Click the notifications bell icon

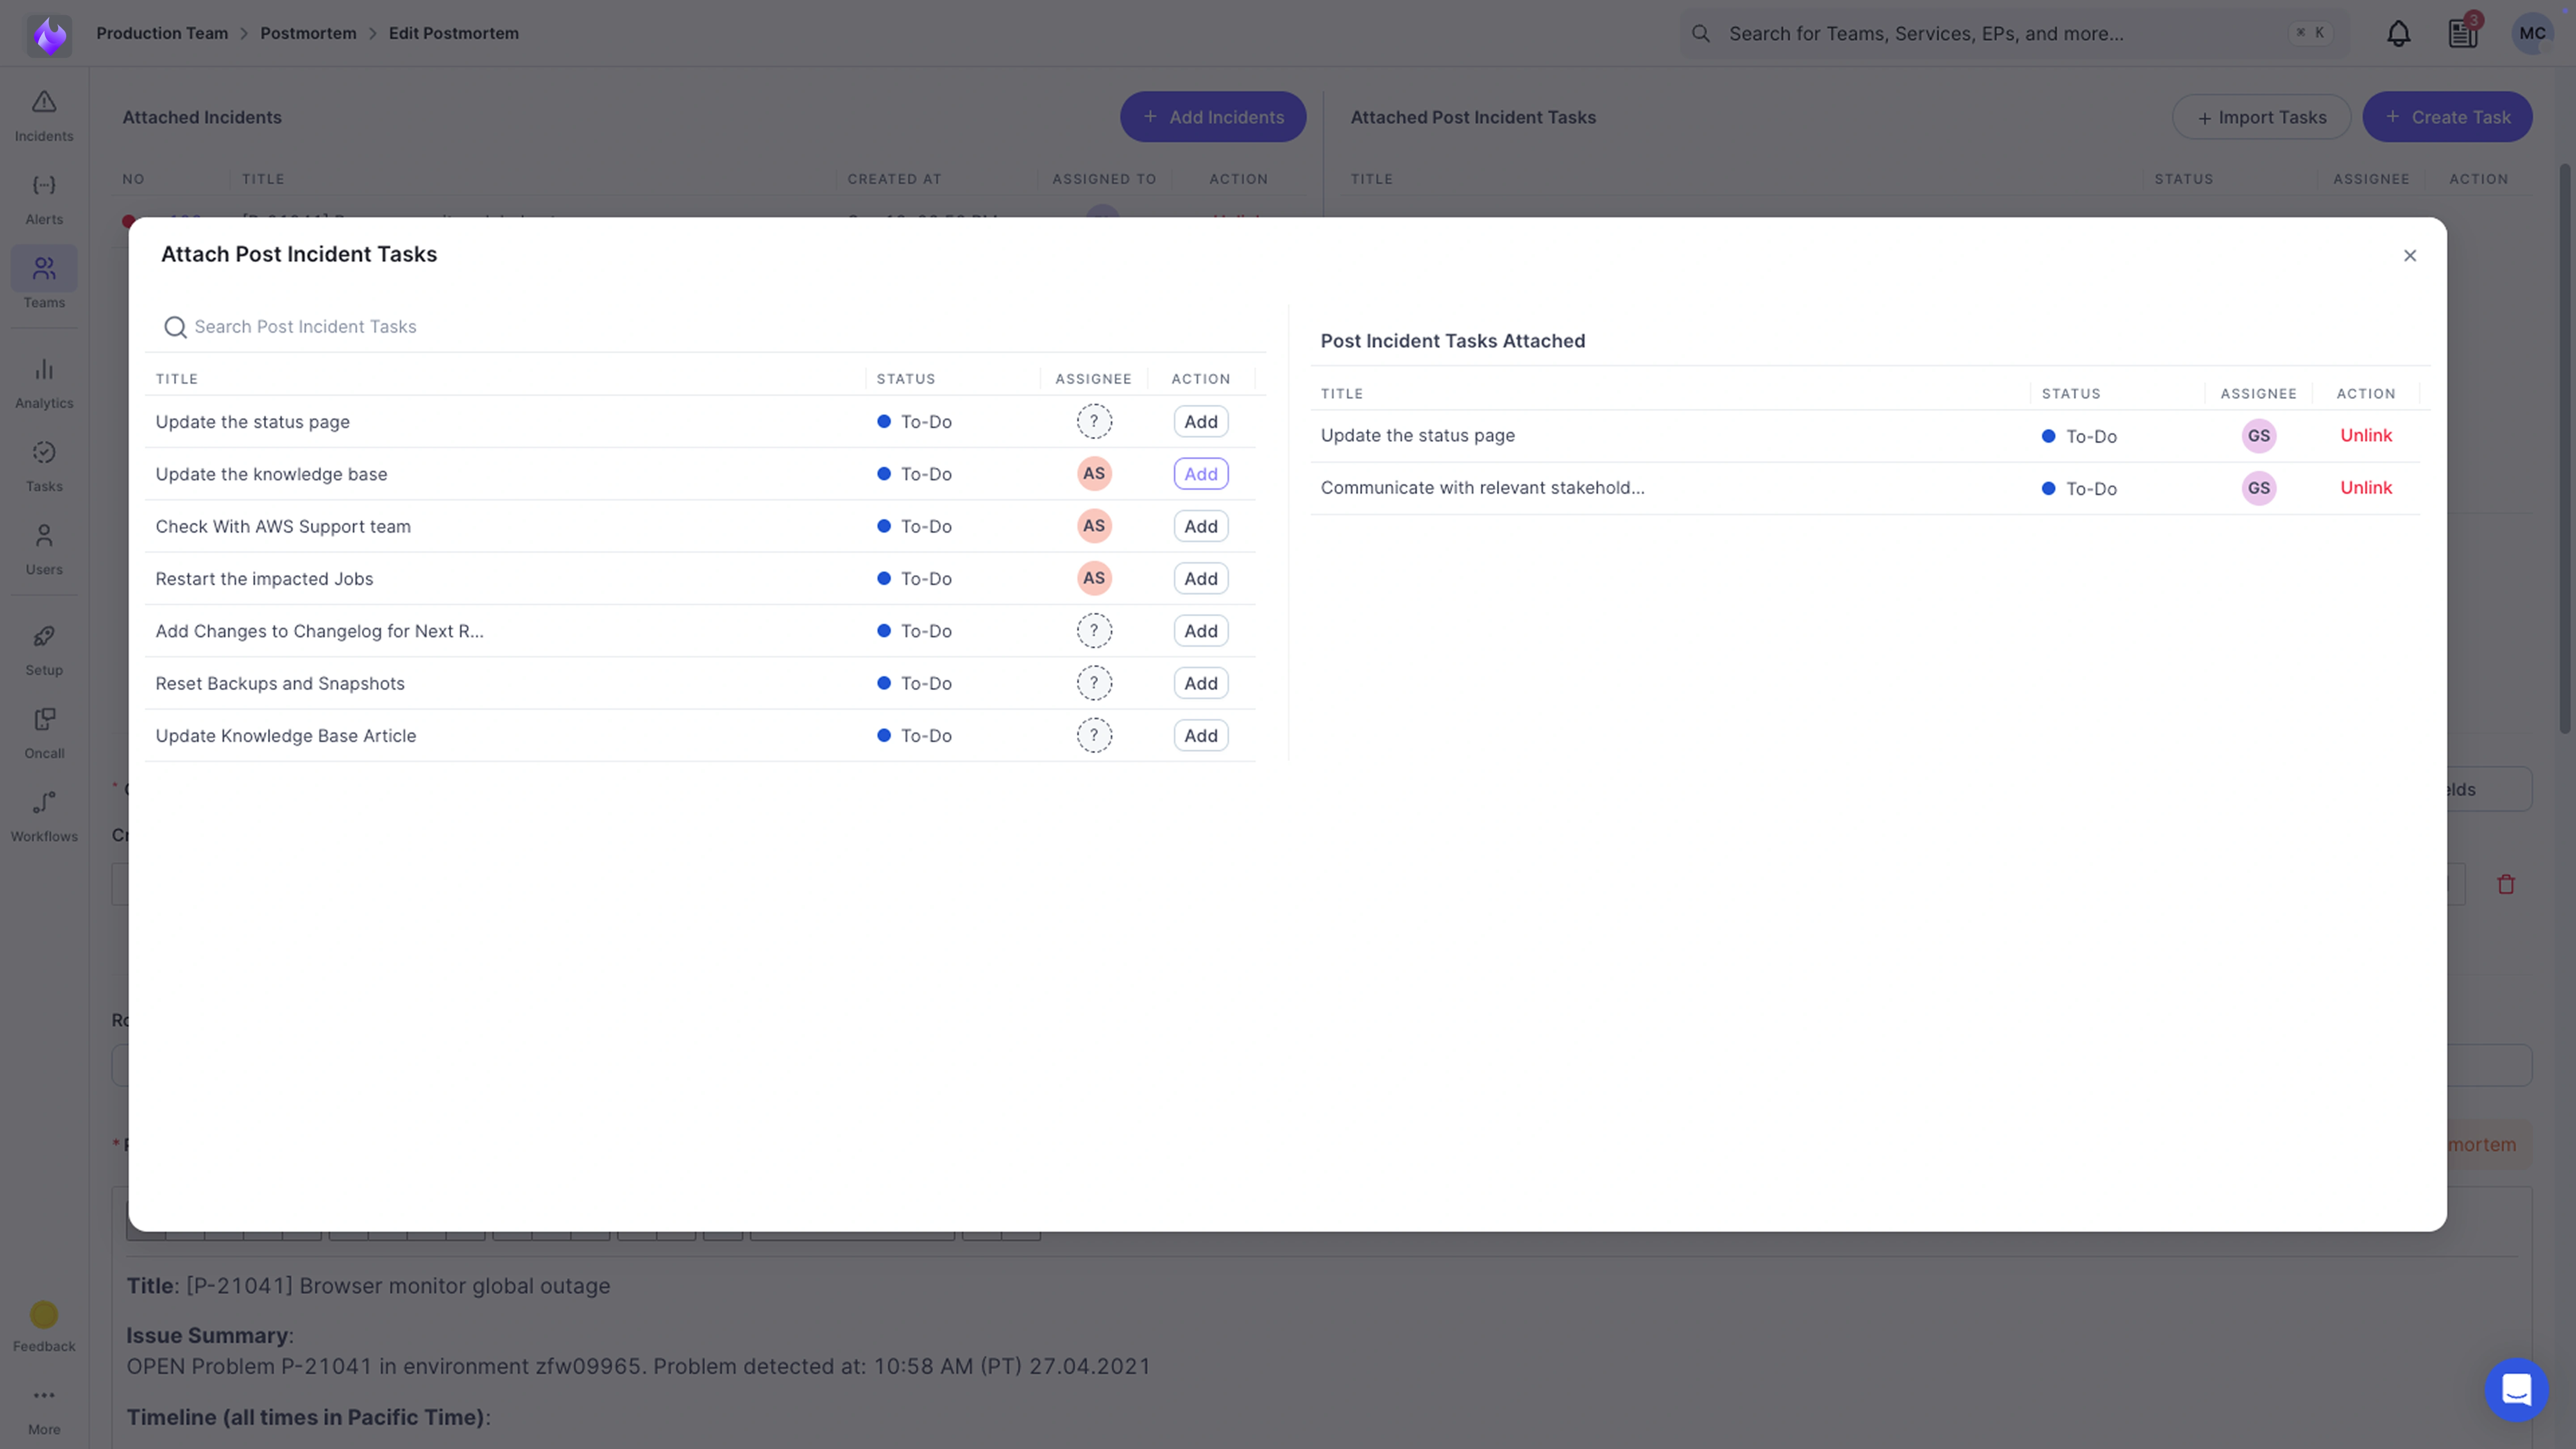click(x=2398, y=34)
